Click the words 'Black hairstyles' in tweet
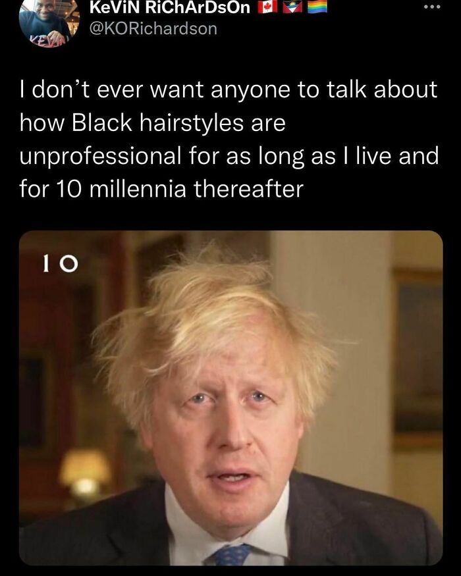 point(157,122)
